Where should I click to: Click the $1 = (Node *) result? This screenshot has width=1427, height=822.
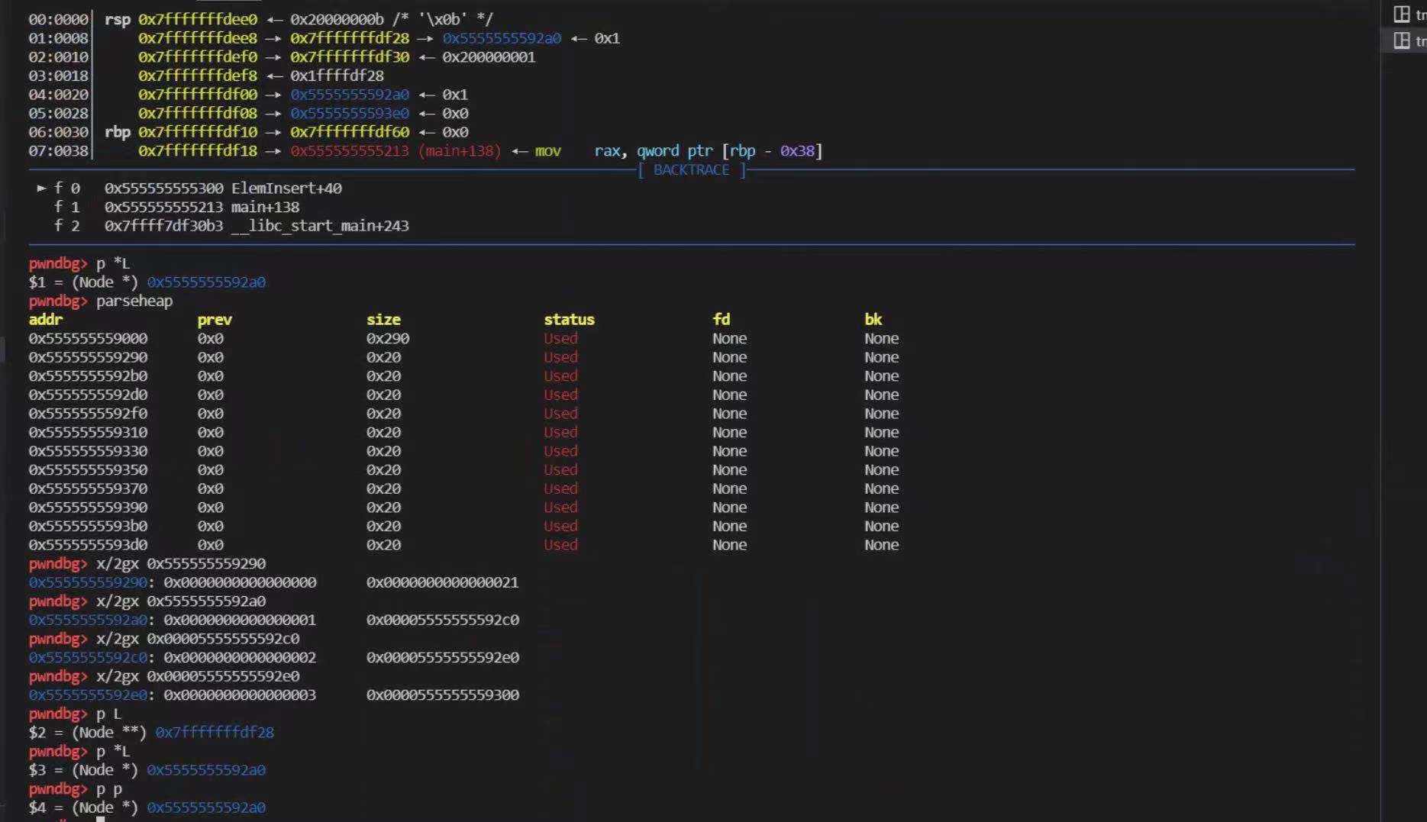[x=147, y=282]
